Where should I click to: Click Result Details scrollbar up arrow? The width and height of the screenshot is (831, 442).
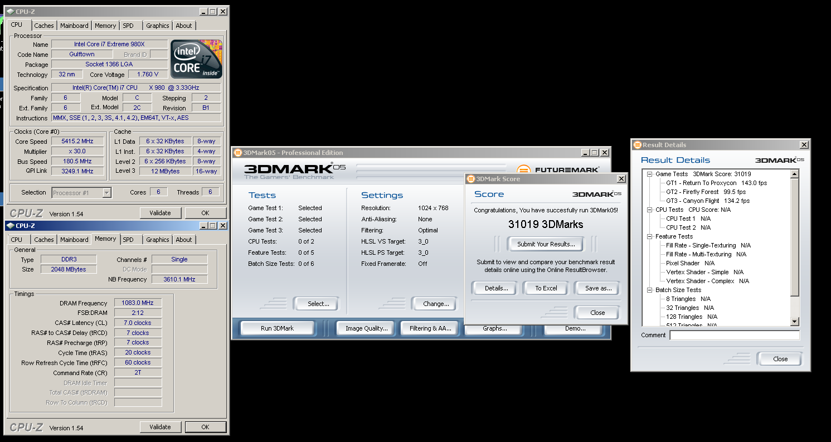pyautogui.click(x=795, y=174)
